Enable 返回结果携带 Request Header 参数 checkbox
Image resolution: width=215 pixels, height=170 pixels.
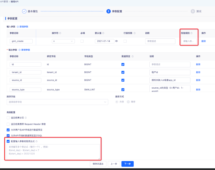8,124
